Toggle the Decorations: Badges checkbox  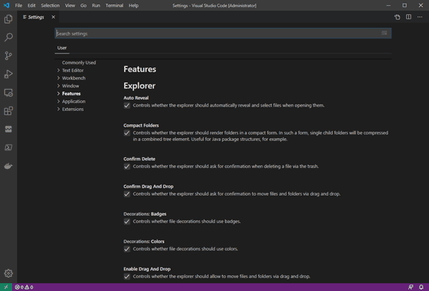(x=127, y=221)
